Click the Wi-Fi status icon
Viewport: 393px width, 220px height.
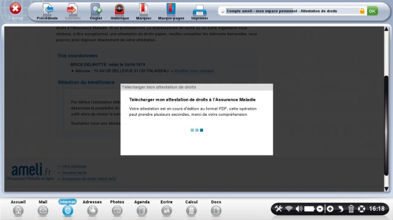pyautogui.click(x=289, y=209)
